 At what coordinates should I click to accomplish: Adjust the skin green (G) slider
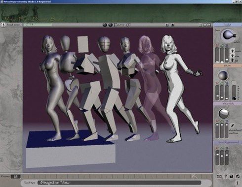222,93
